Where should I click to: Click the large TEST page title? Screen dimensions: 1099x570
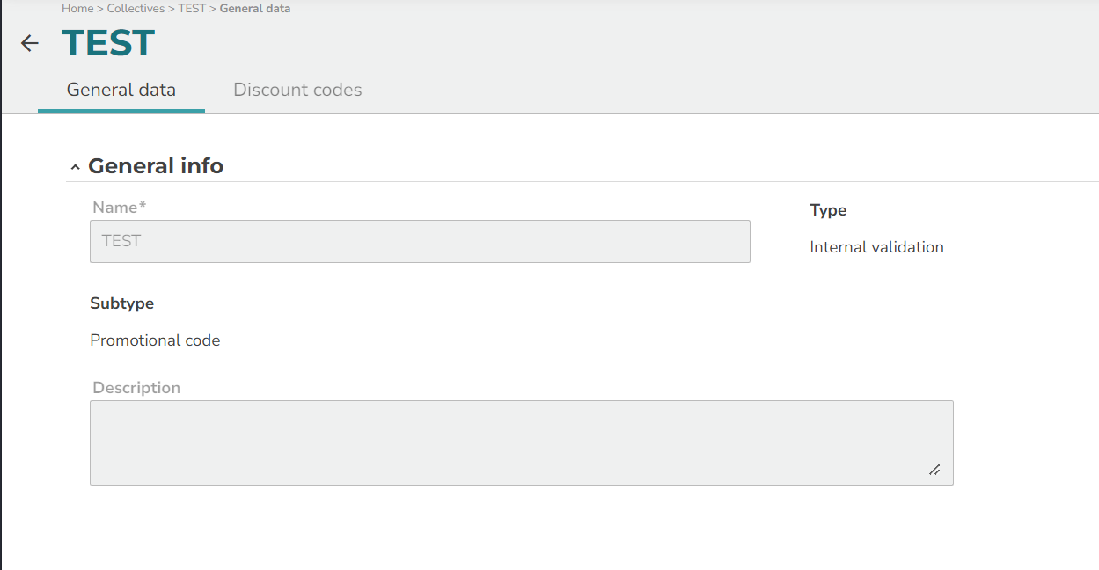[108, 43]
